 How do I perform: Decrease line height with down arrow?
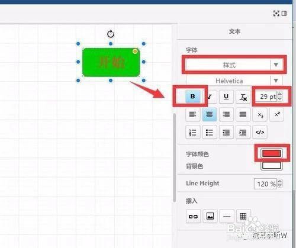(x=280, y=186)
